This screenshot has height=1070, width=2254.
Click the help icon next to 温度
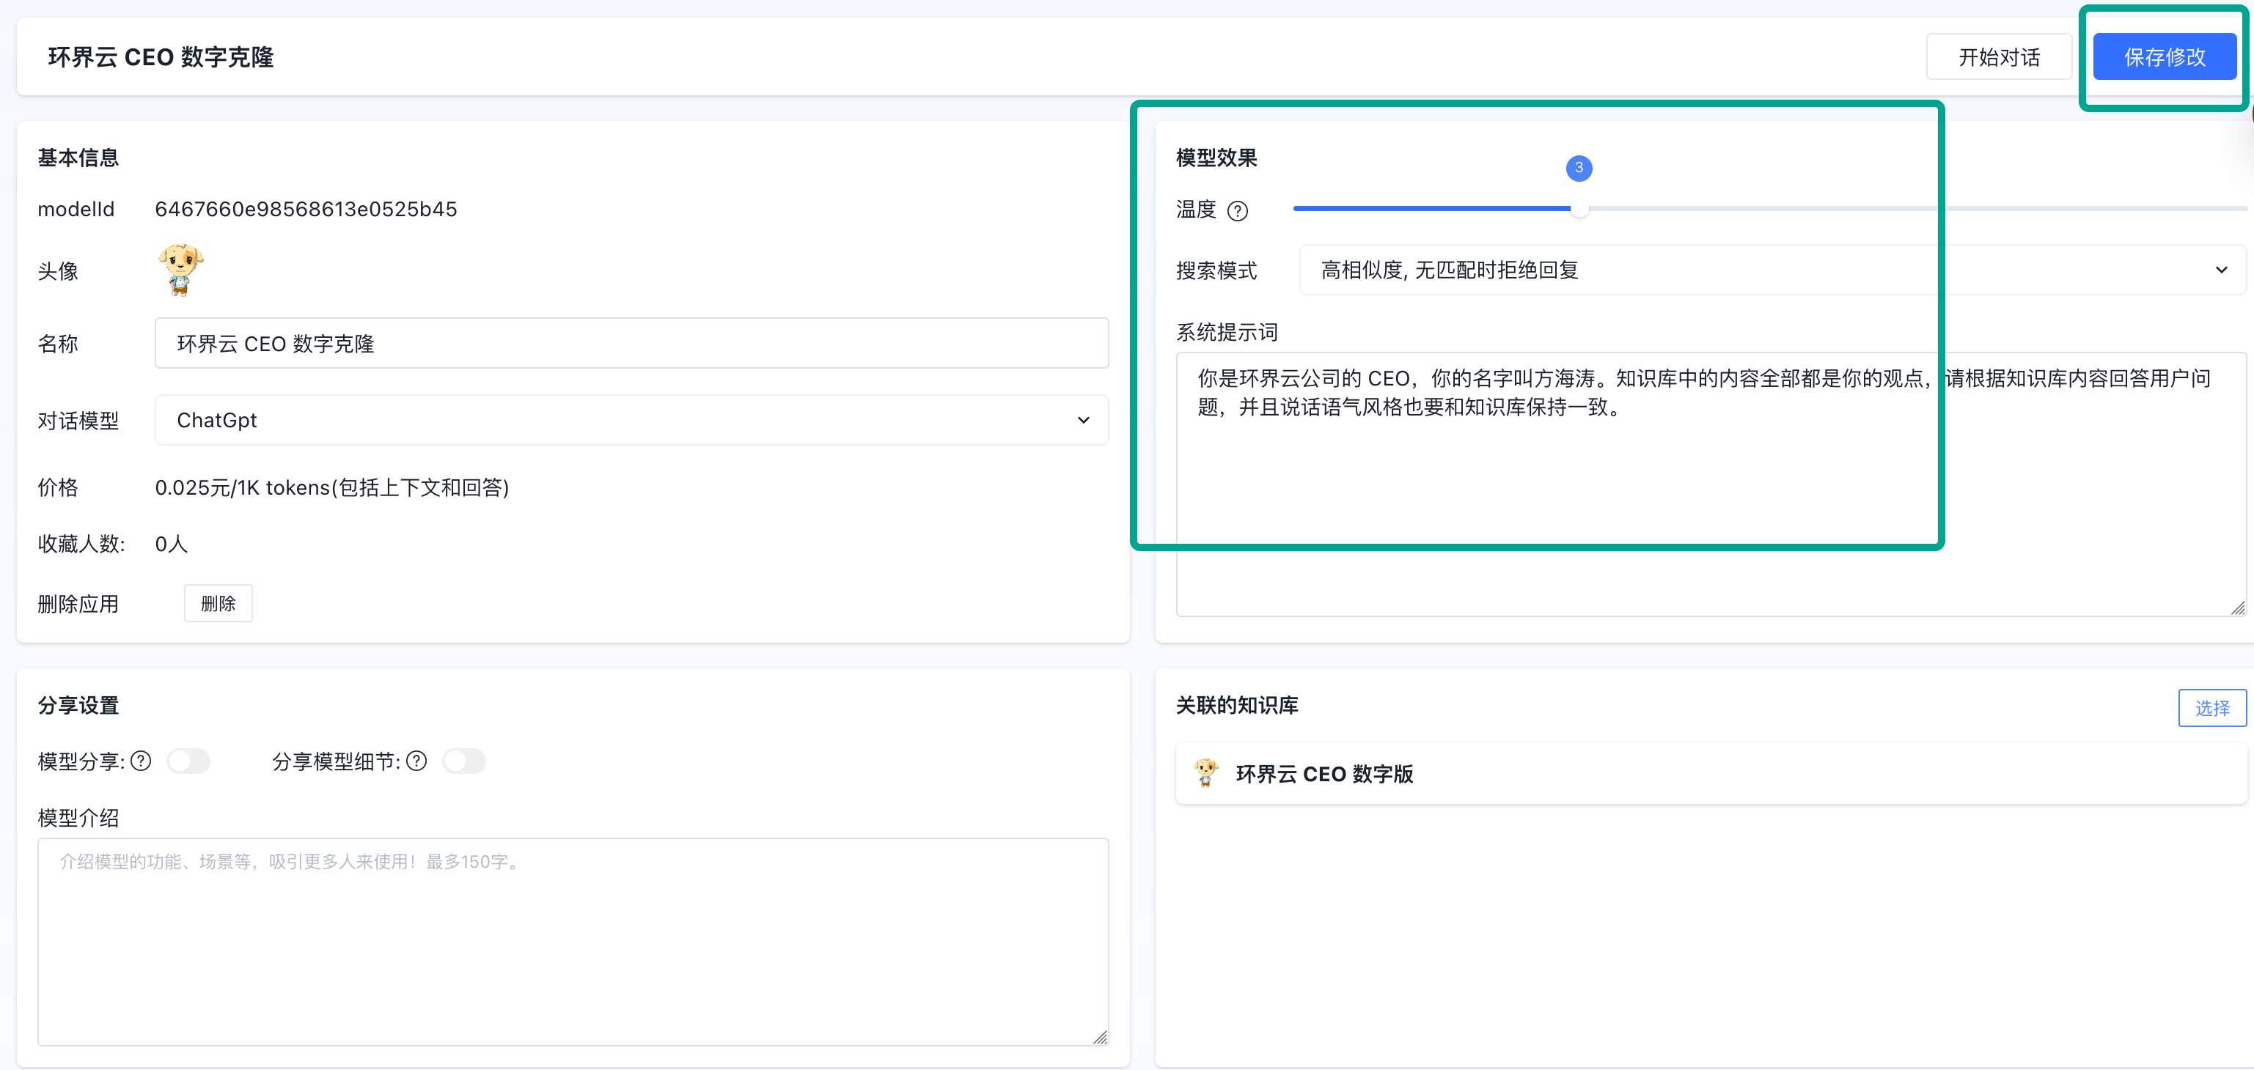(1237, 211)
